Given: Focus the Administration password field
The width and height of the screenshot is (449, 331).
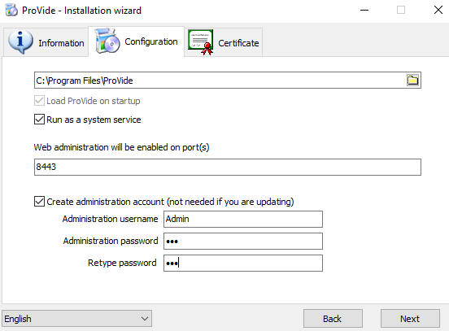Looking at the screenshot, I should coord(243,241).
